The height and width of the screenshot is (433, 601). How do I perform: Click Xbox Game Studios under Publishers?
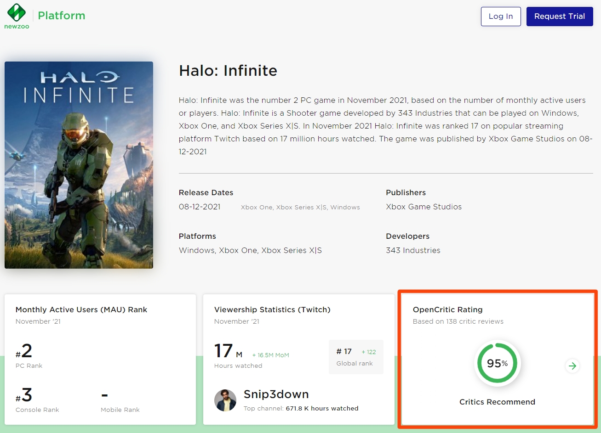(424, 207)
